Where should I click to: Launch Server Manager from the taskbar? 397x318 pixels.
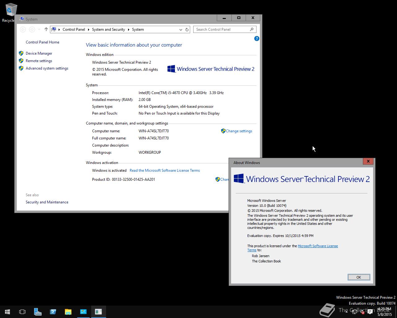tap(38, 312)
